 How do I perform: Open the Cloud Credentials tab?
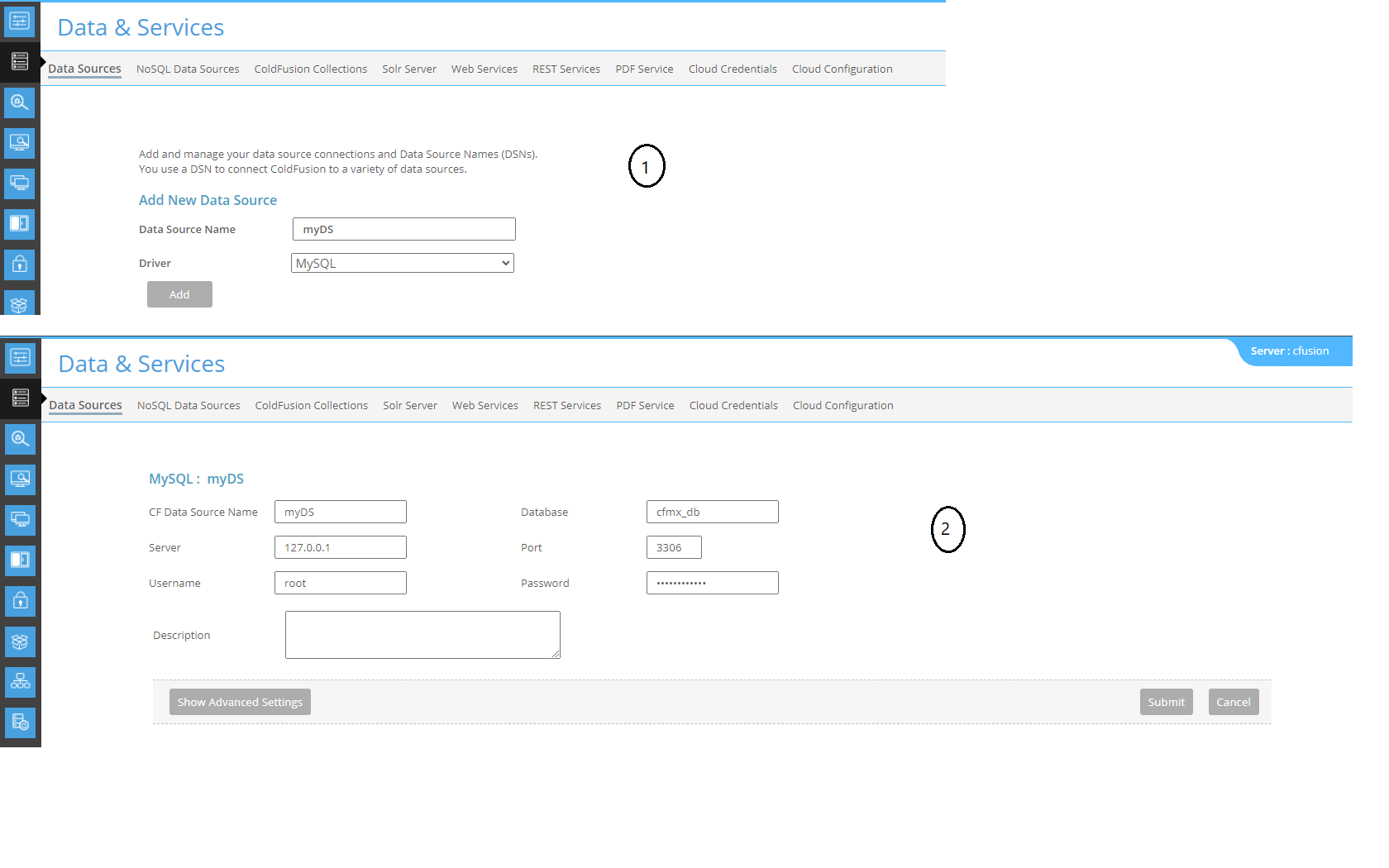click(733, 405)
